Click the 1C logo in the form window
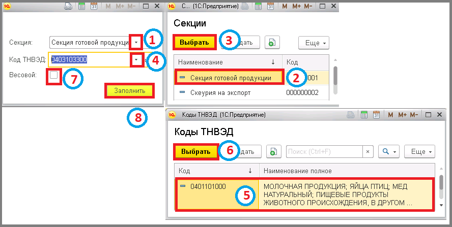Viewport: 452px width, 227px height. 7,6
